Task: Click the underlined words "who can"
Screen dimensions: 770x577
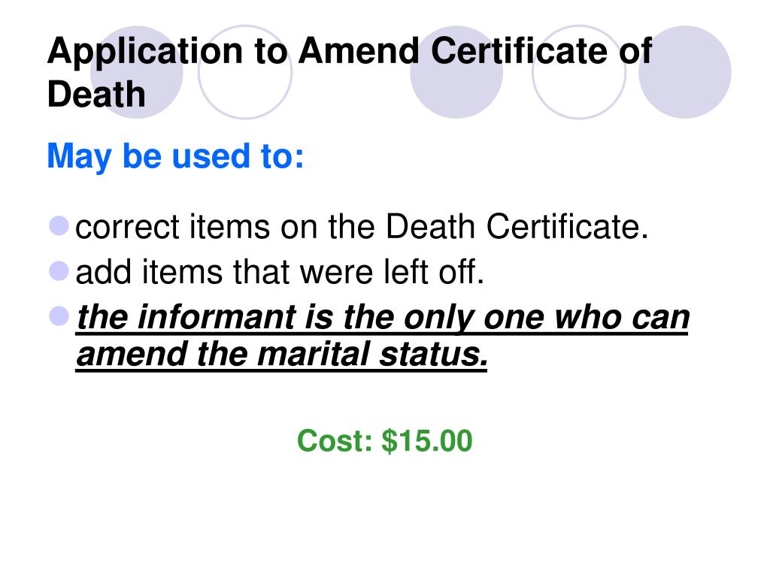Action: (x=622, y=317)
